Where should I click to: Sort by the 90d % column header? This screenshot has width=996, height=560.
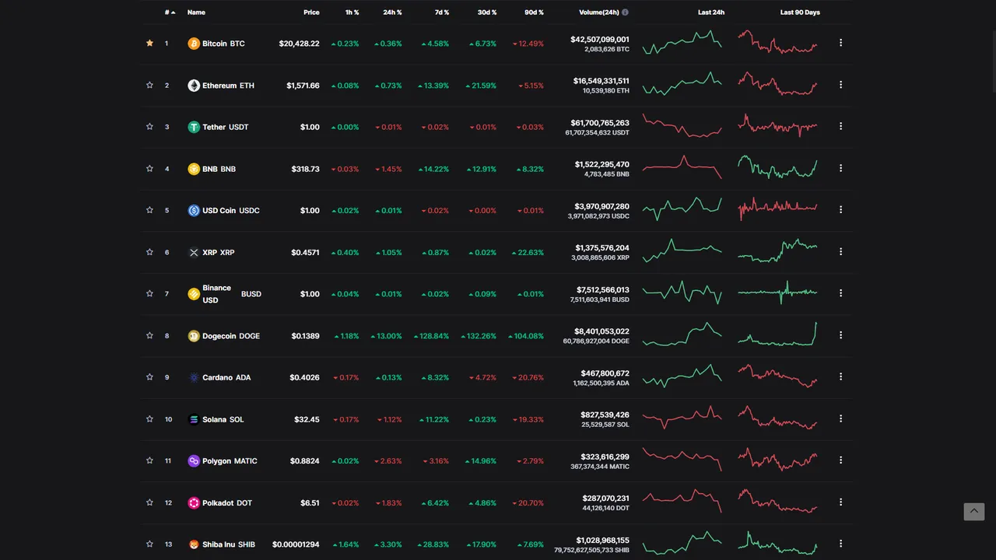click(535, 12)
